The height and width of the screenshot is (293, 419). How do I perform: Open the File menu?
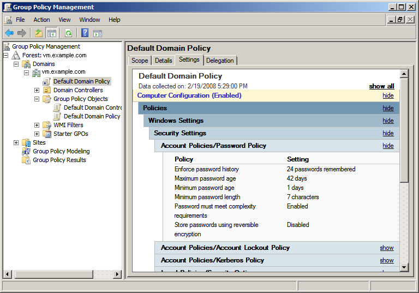pyautogui.click(x=20, y=20)
